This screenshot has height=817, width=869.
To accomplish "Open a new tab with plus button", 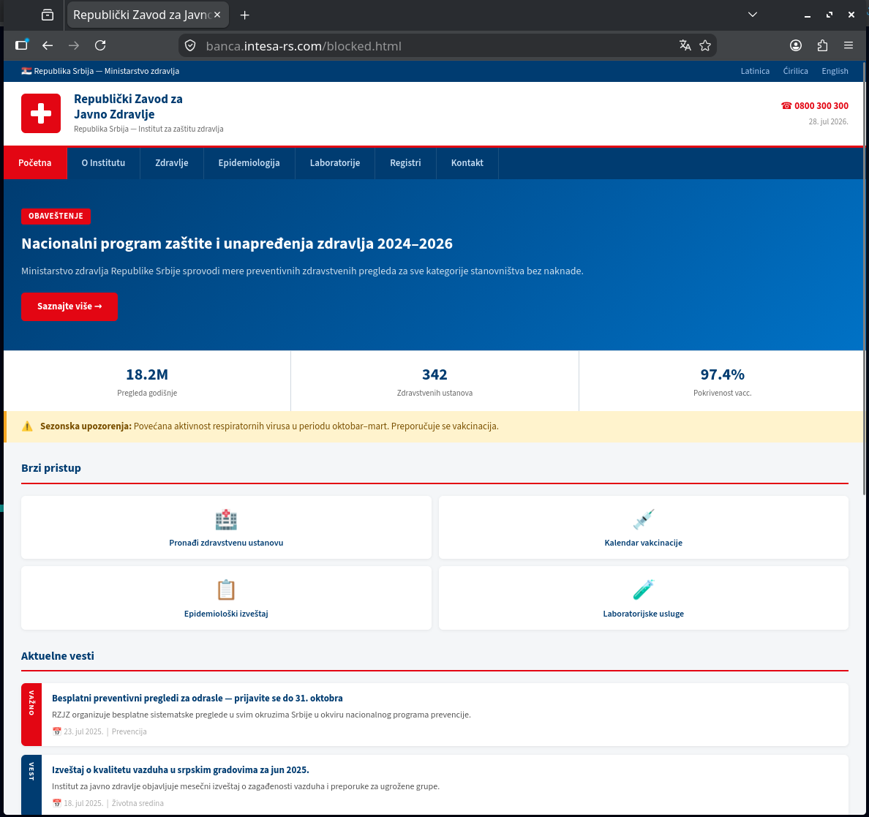I will click(244, 15).
